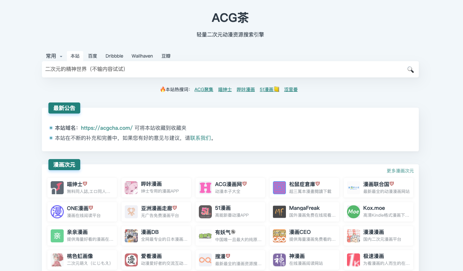Open the 亲亲漫画 green icon
The width and height of the screenshot is (463, 271).
(57, 236)
